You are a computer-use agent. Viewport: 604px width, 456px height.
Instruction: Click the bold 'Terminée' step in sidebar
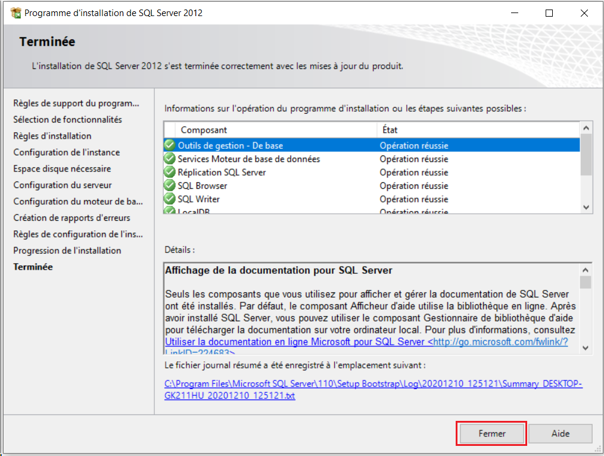click(x=33, y=267)
